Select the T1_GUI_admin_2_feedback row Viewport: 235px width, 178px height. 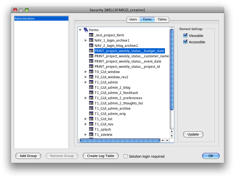[x=116, y=93]
